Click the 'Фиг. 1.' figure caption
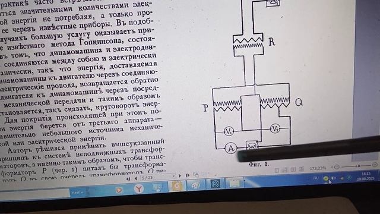This screenshot has height=214, width=380. click(259, 164)
